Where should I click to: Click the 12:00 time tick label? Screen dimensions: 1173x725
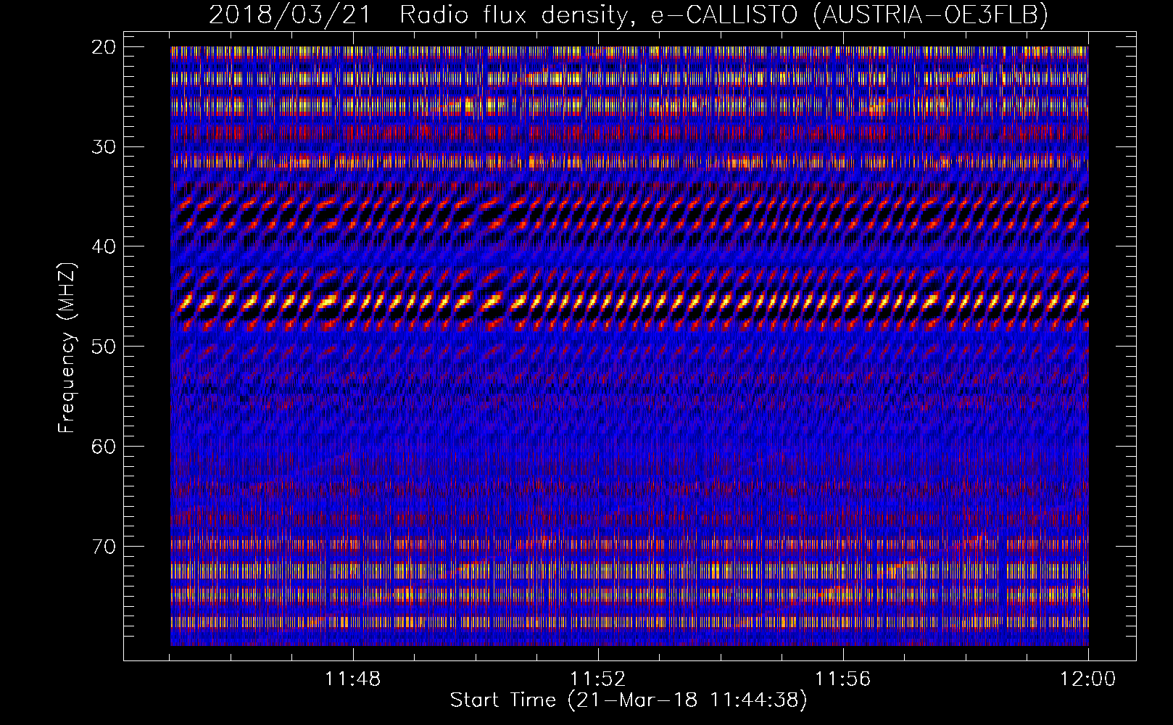(x=1088, y=679)
